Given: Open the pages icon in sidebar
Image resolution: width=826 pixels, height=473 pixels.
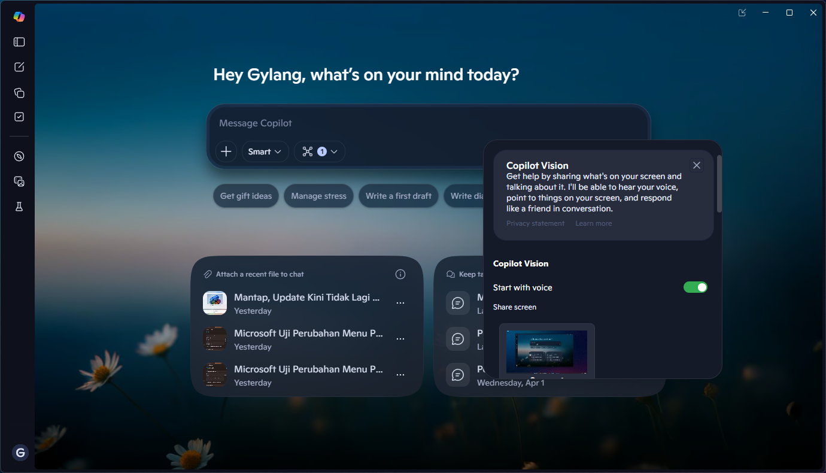Looking at the screenshot, I should (x=19, y=93).
